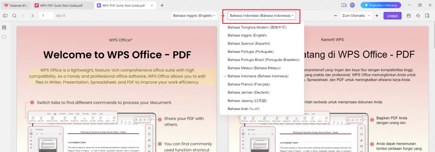
Task: Go to next page arrow
Action: [x=32, y=16]
